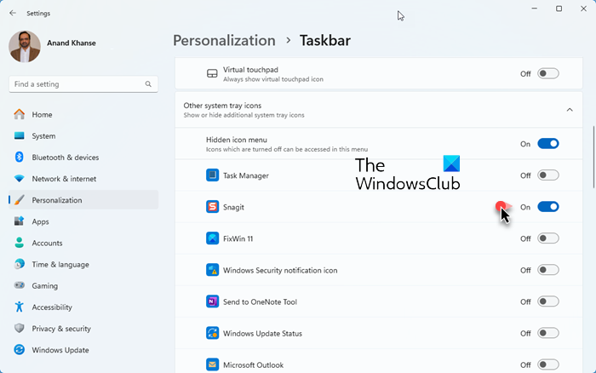This screenshot has width=596, height=373.
Task: Open Accounts settings
Action: coord(83,243)
